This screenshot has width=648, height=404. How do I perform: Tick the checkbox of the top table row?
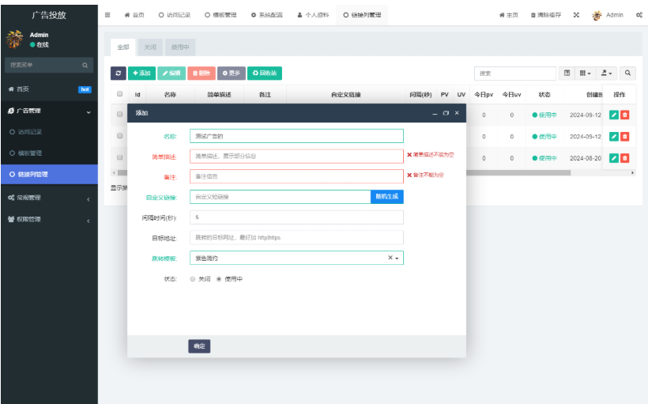point(120,114)
